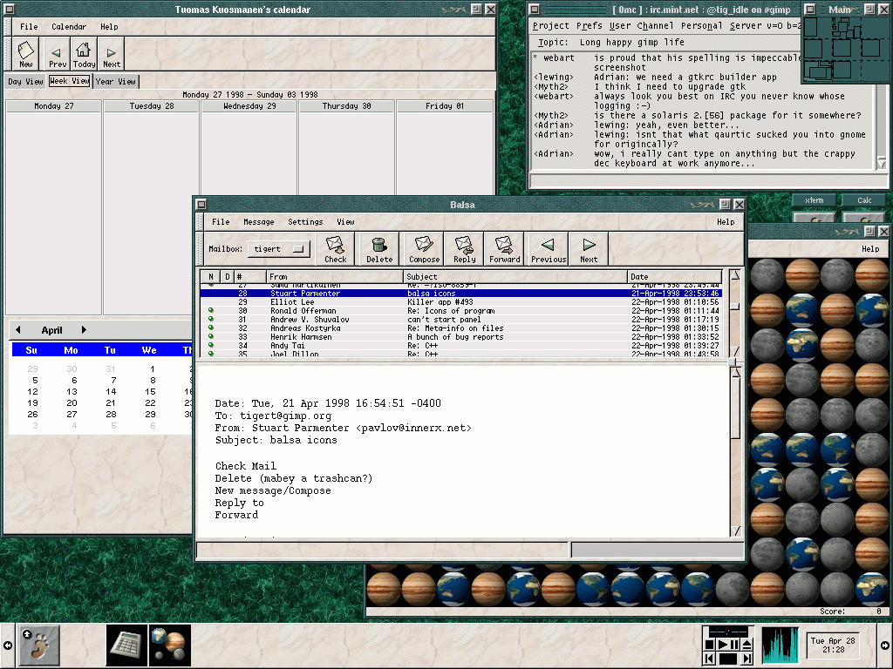Click the Calc launcher button

pos(864,200)
